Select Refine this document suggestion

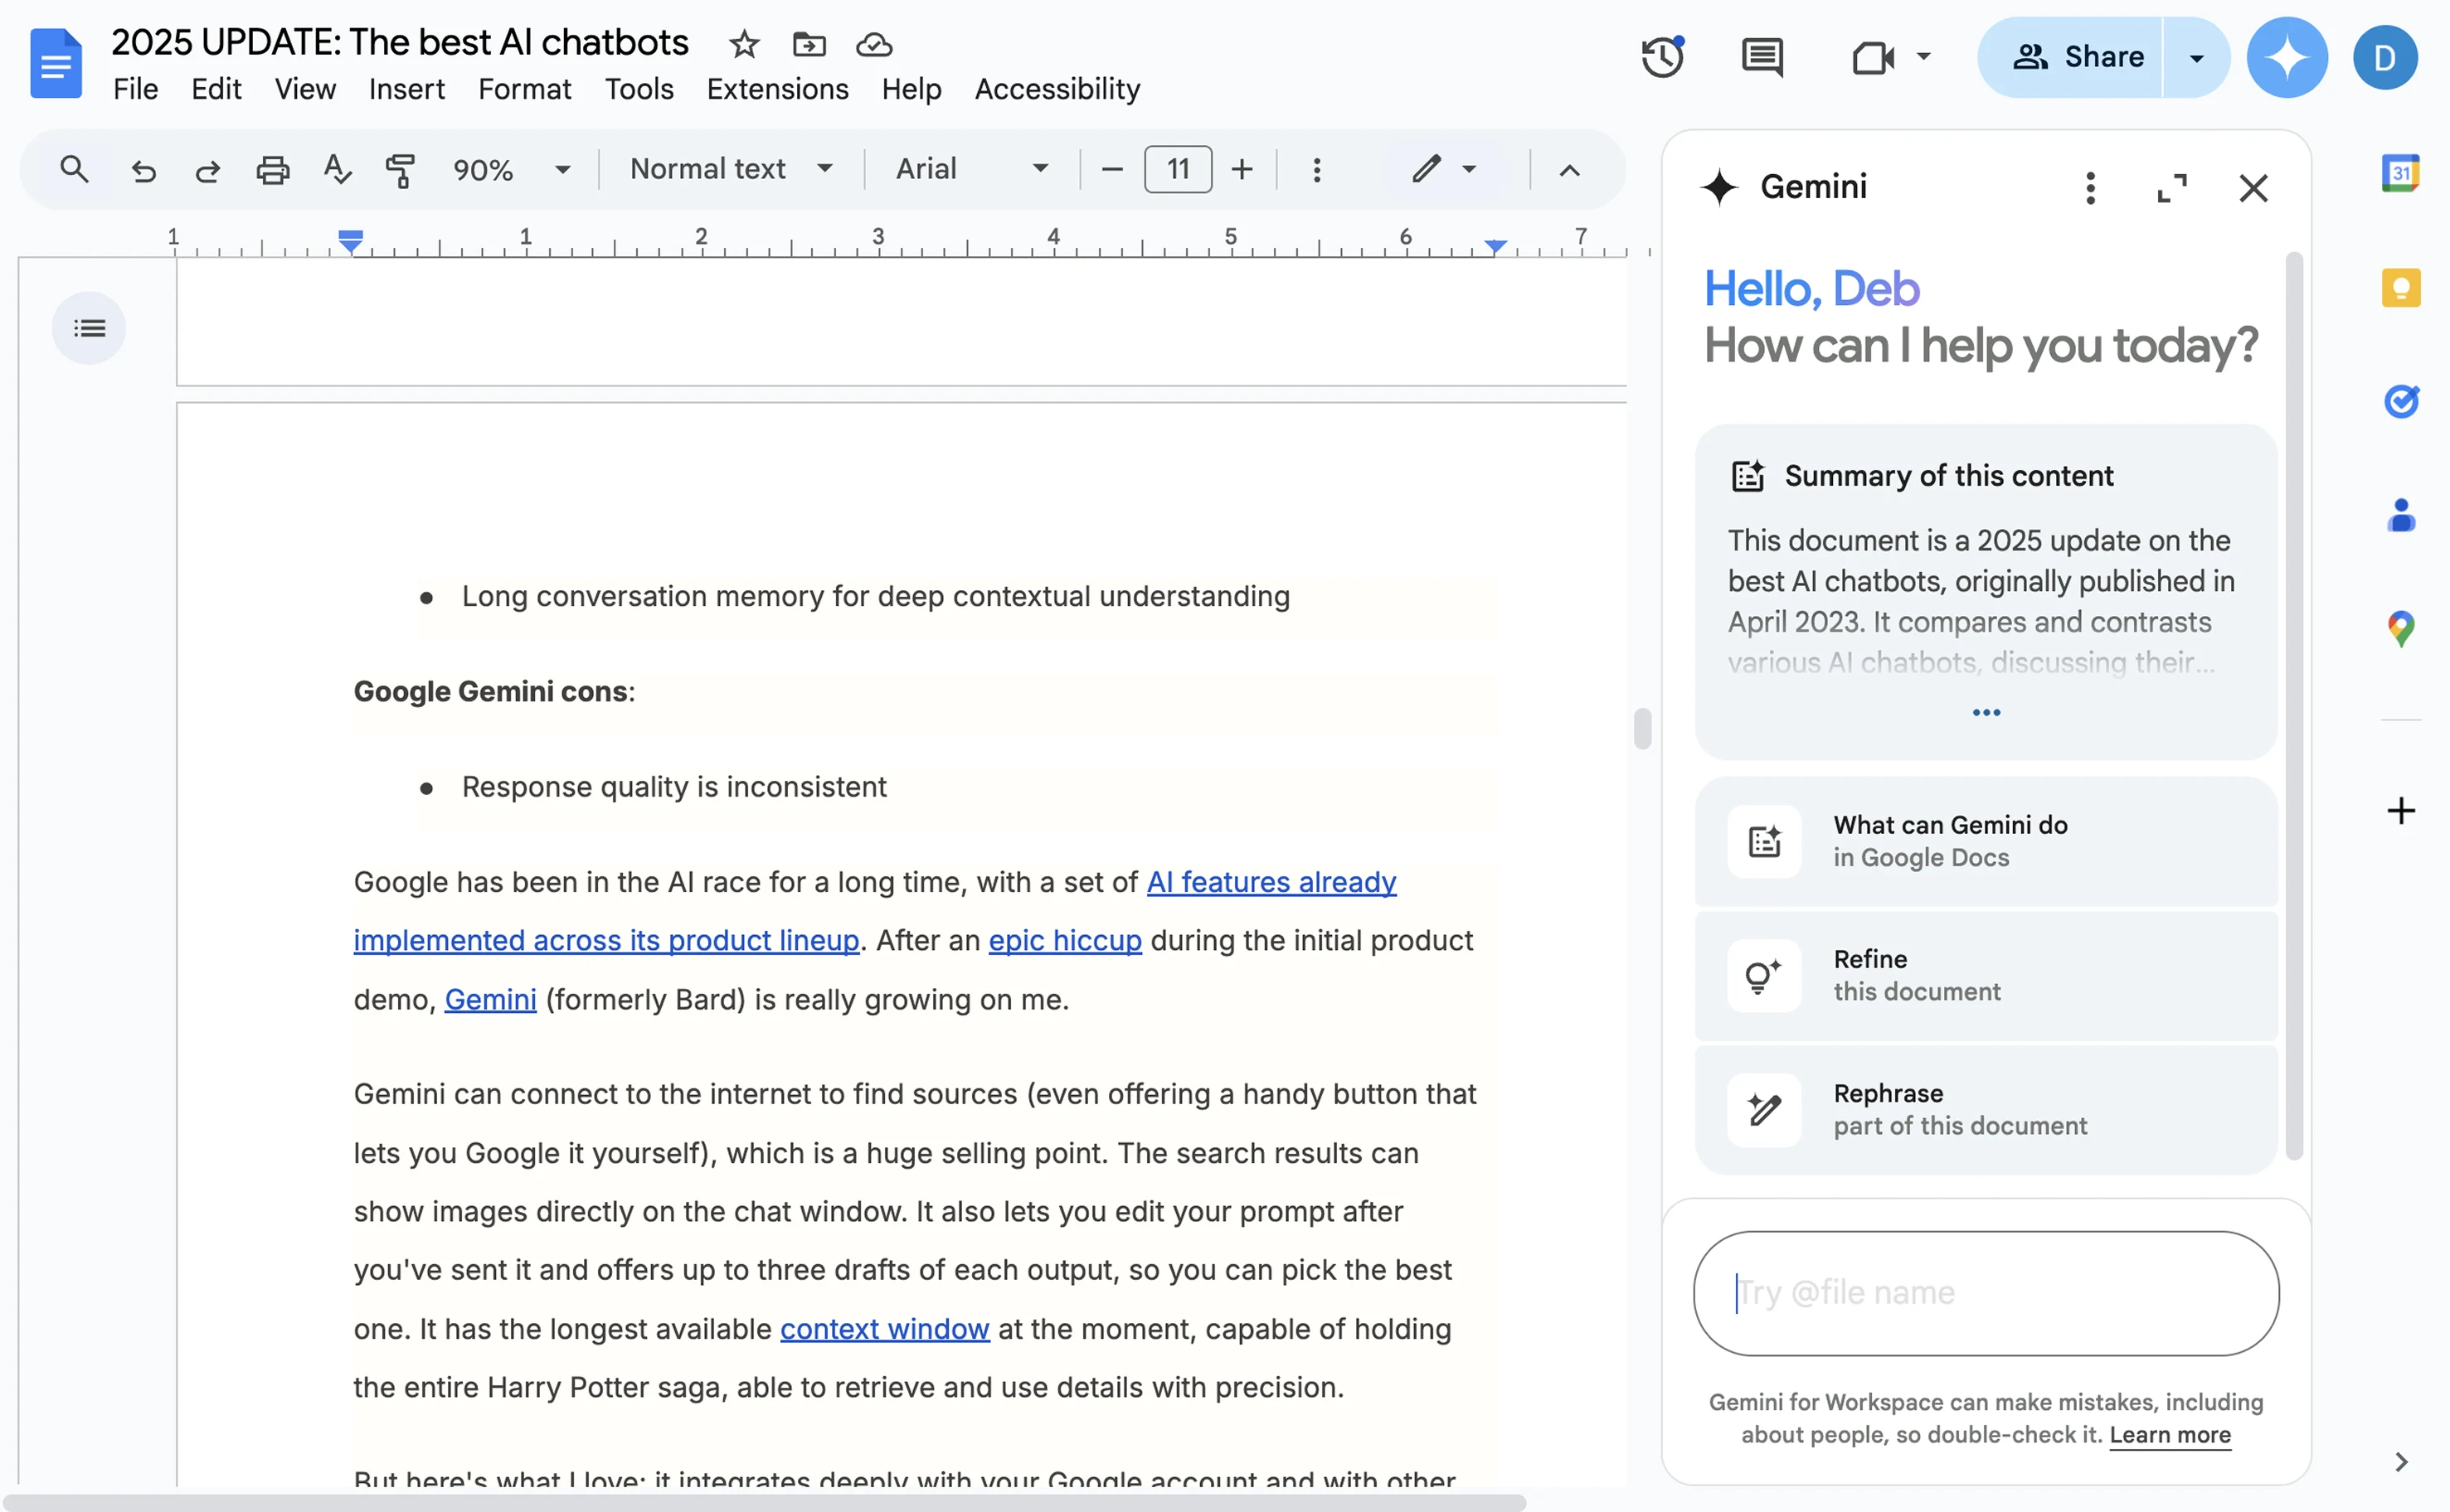click(1985, 975)
